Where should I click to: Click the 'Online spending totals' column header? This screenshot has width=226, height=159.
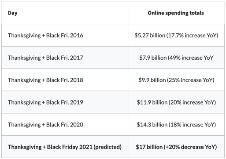pos(176,13)
